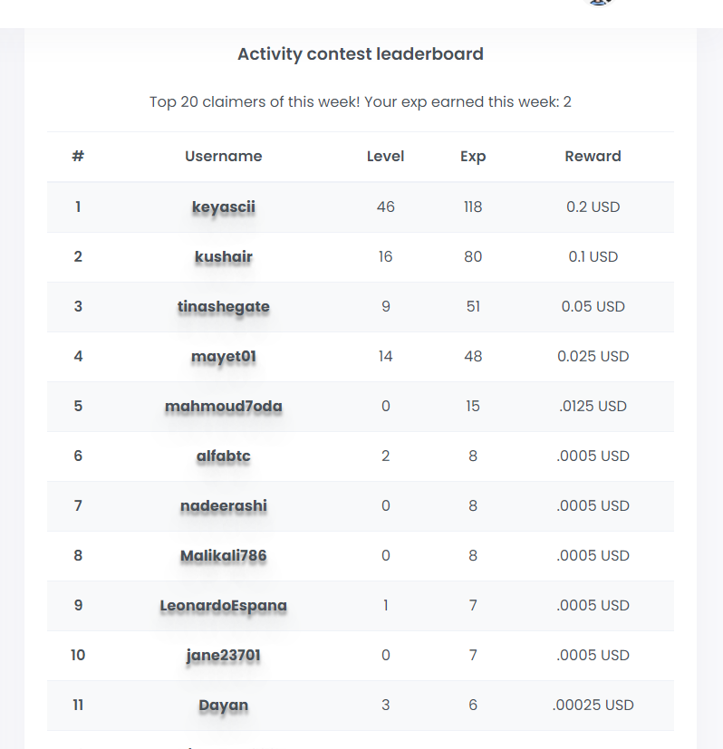Viewport: 723px width, 749px height.
Task: Open mayet01's profile link
Action: click(x=224, y=356)
